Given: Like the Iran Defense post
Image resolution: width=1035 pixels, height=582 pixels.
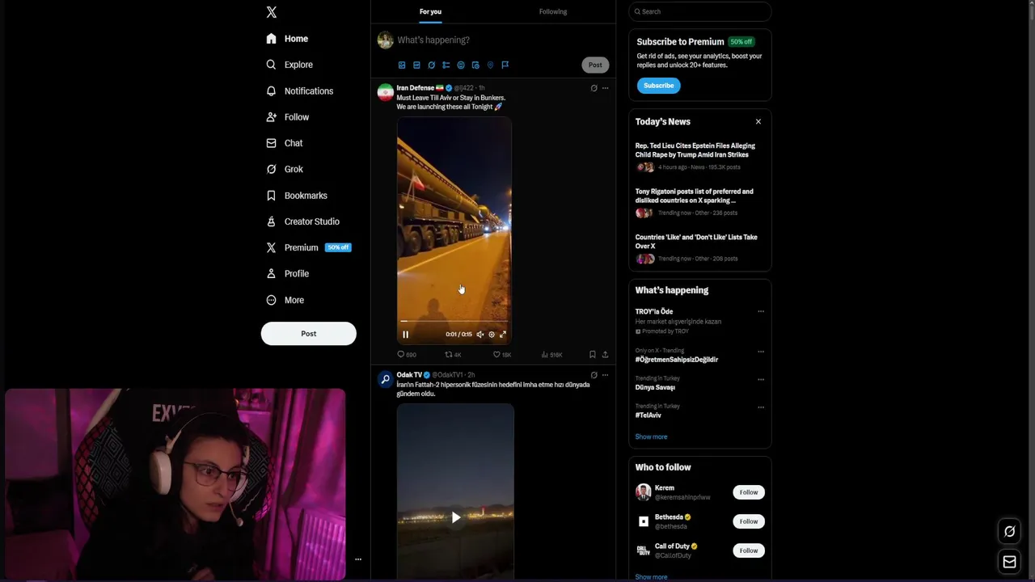Looking at the screenshot, I should (501, 355).
